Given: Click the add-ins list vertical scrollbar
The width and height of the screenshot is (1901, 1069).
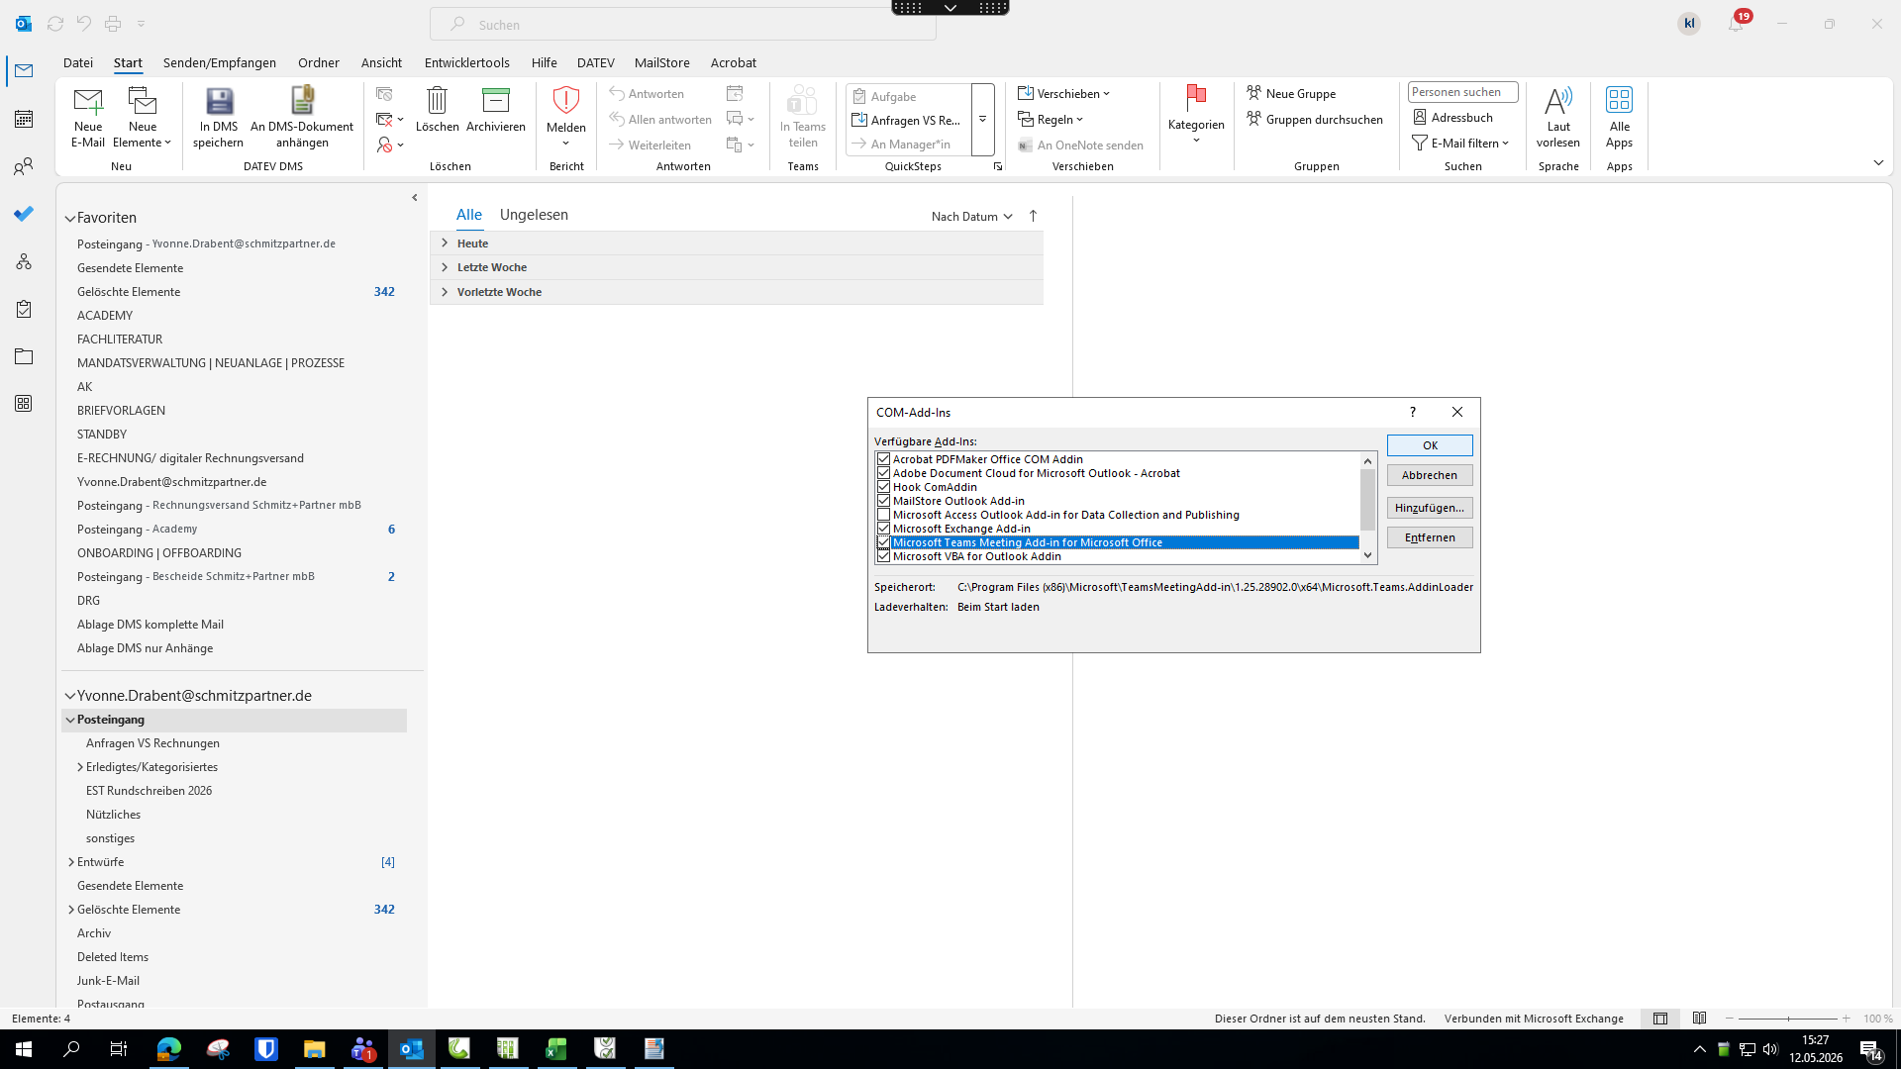Looking at the screenshot, I should click(1368, 509).
